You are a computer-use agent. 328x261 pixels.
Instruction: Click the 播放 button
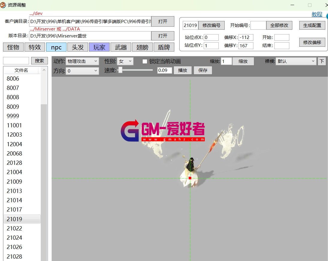(x=182, y=70)
